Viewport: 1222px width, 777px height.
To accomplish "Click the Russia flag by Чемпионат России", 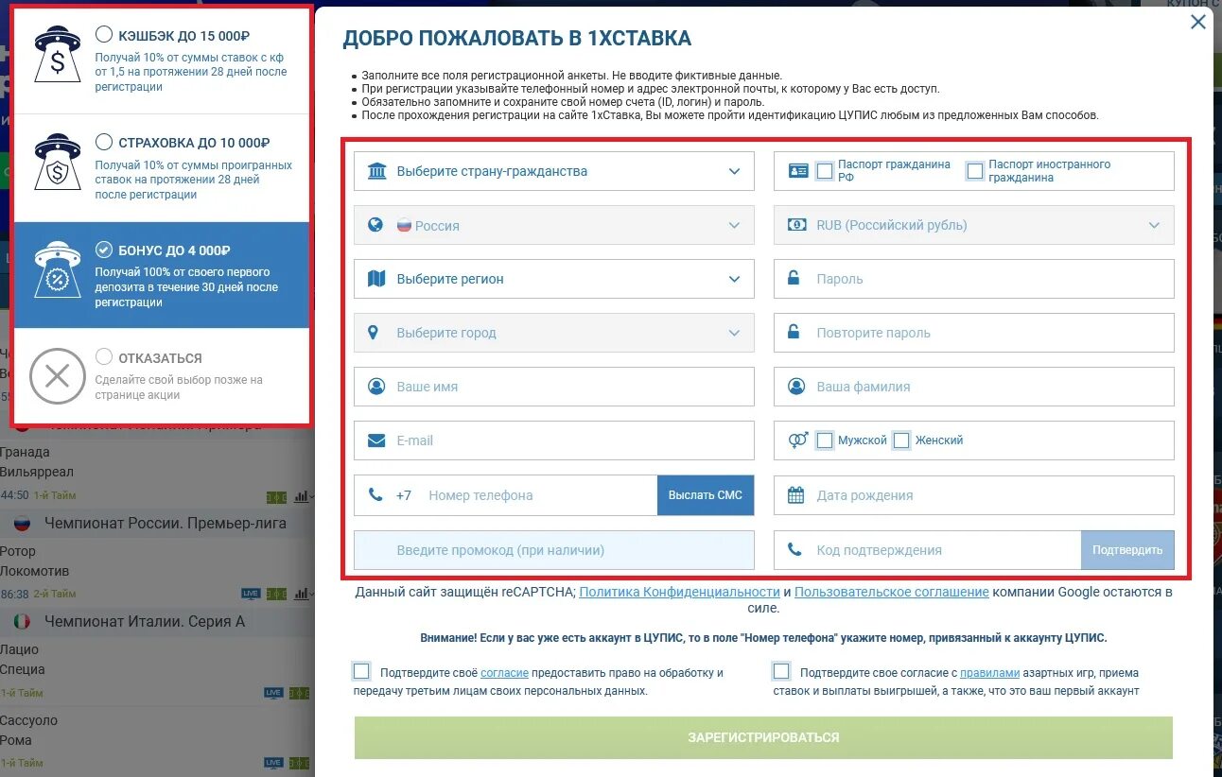I will (x=22, y=523).
